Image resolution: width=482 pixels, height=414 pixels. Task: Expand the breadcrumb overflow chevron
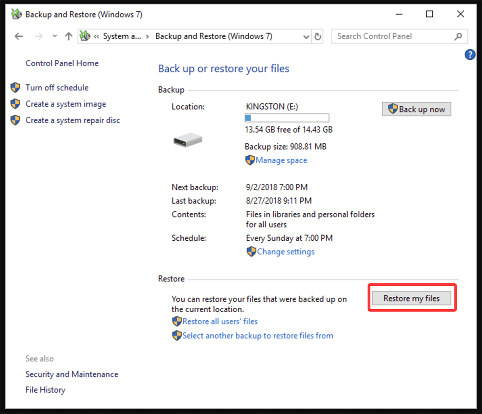pos(96,36)
